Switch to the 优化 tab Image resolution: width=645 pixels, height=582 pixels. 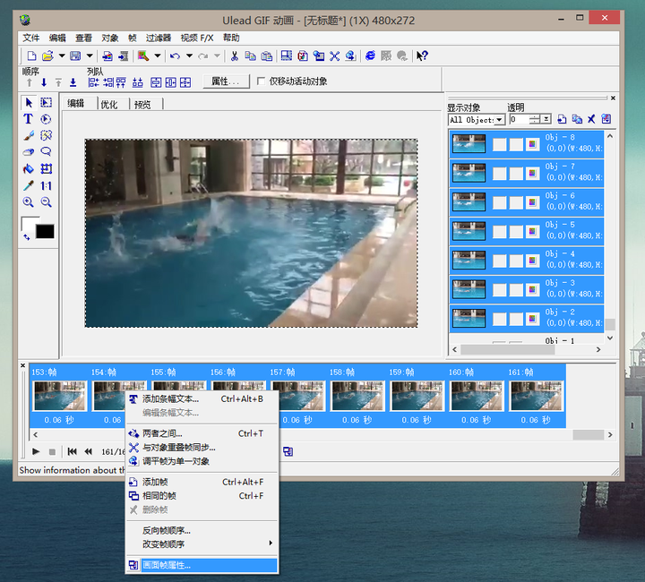coord(108,104)
